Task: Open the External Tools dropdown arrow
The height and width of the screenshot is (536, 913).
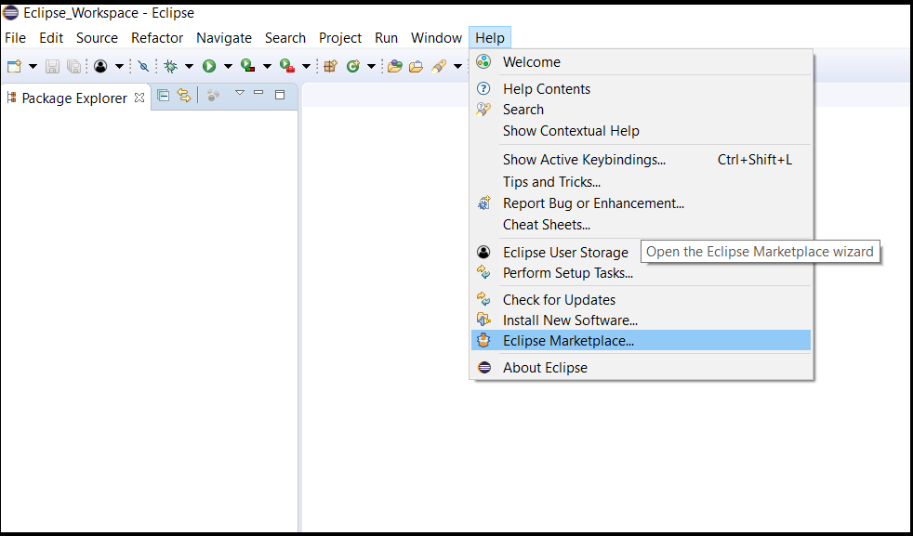Action: 306,66
